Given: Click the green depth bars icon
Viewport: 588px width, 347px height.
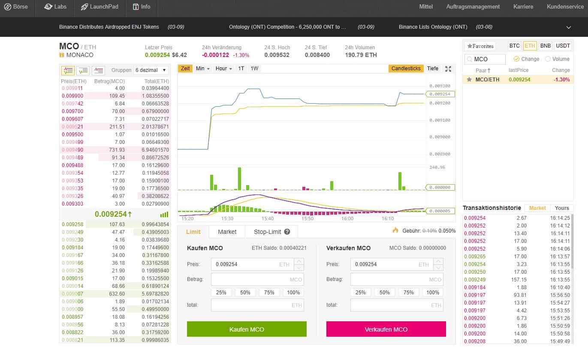Looking at the screenshot, I should pyautogui.click(x=164, y=215).
